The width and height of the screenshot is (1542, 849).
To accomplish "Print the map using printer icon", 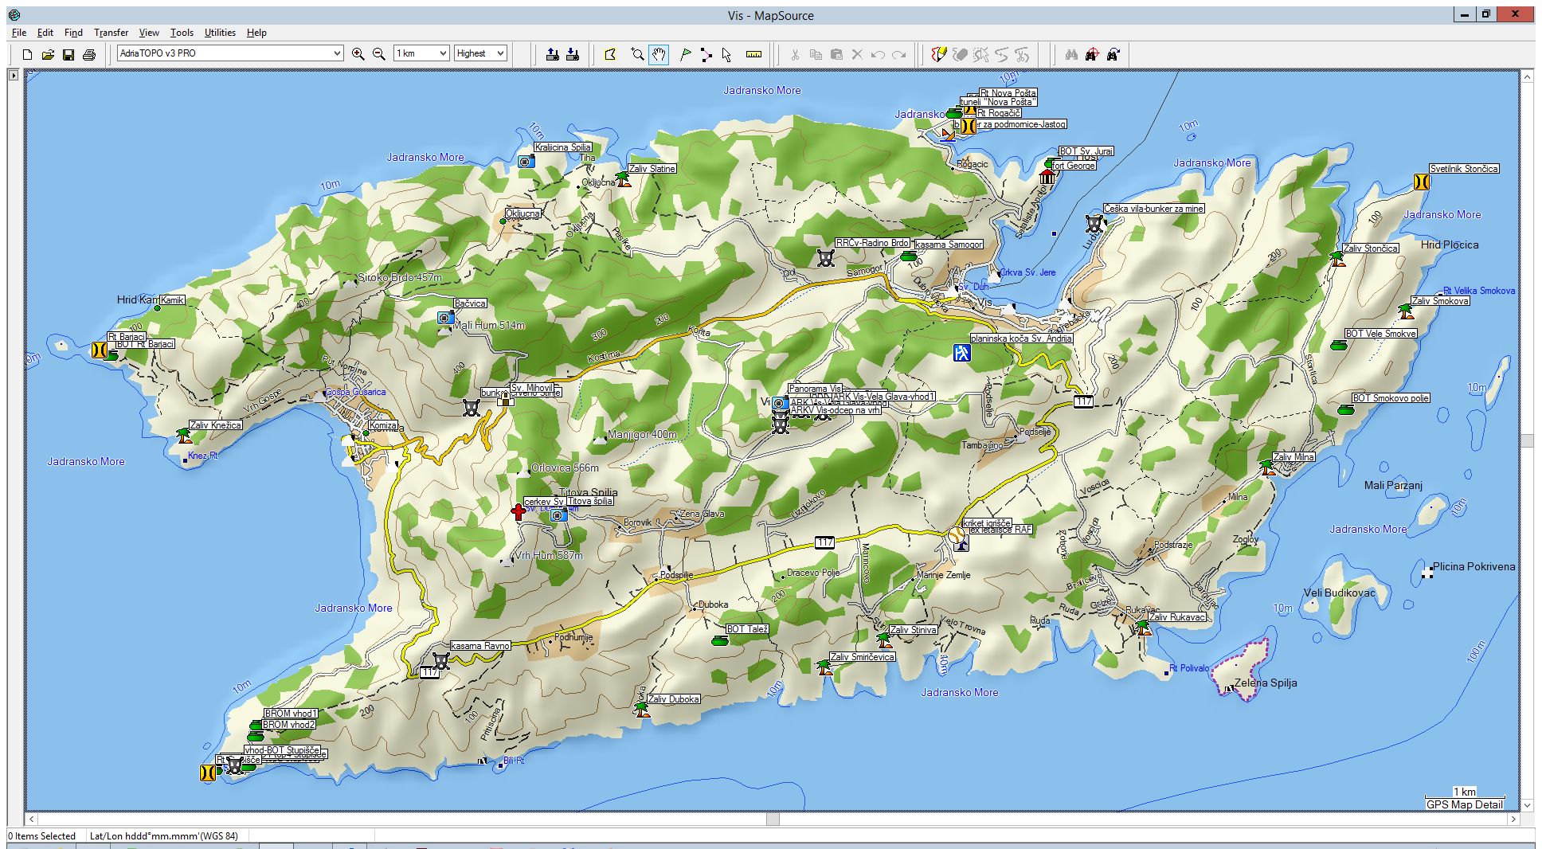I will [89, 54].
